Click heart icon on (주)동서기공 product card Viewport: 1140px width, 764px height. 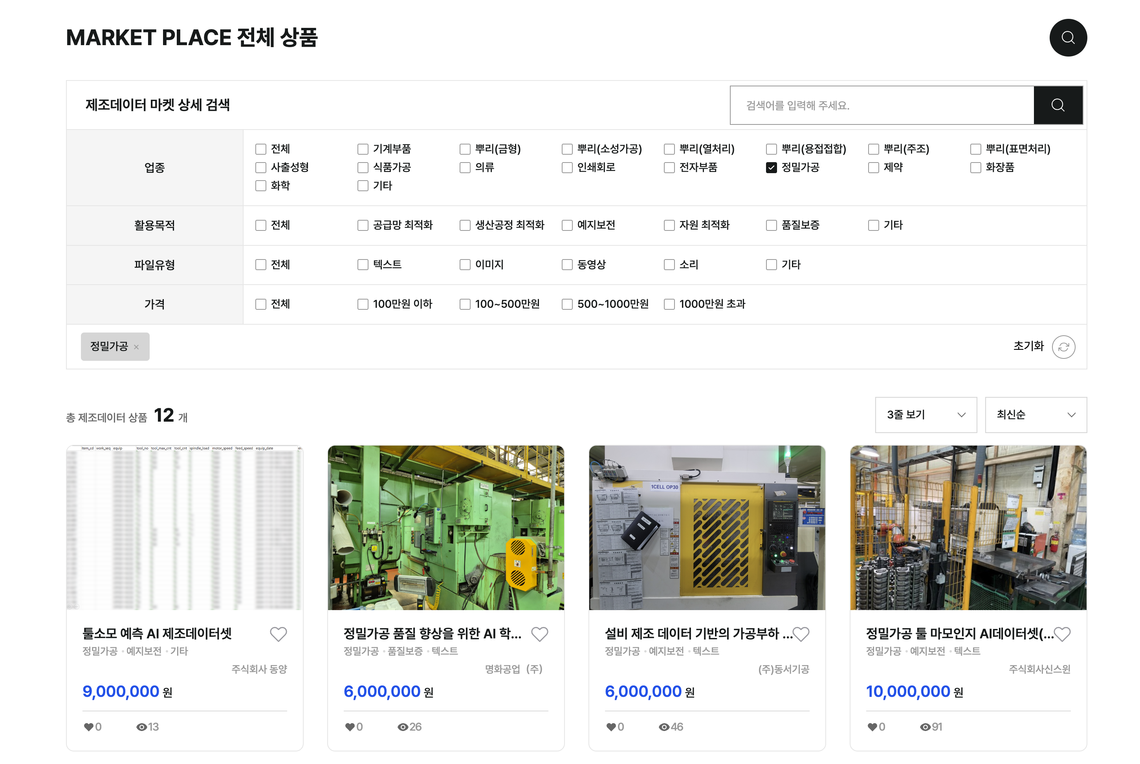pos(801,634)
